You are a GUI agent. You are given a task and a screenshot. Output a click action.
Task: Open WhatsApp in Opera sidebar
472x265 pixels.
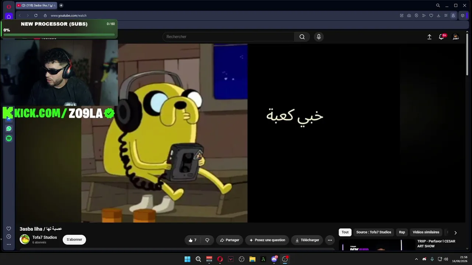click(9, 128)
